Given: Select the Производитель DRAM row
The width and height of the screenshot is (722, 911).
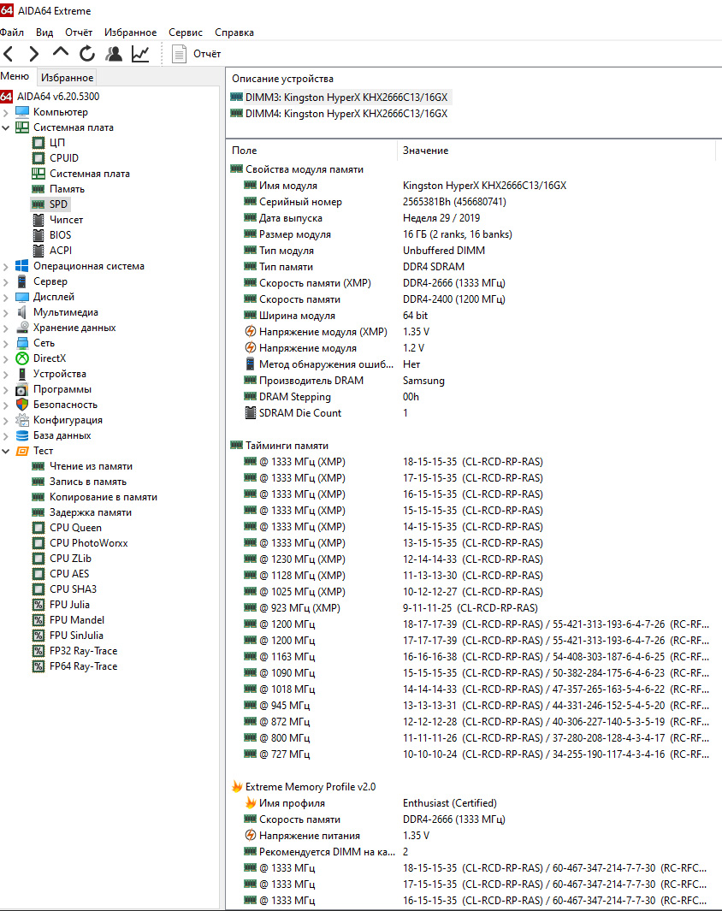Looking at the screenshot, I should coord(473,381).
